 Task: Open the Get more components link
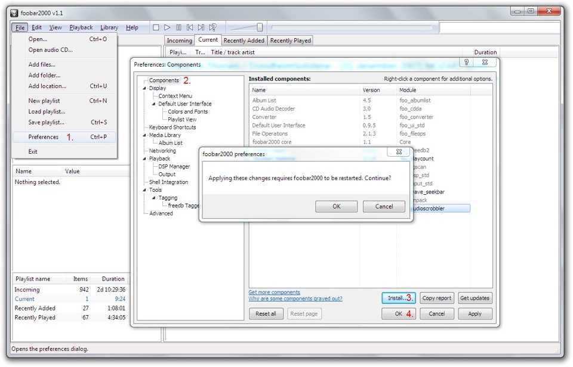point(274,292)
